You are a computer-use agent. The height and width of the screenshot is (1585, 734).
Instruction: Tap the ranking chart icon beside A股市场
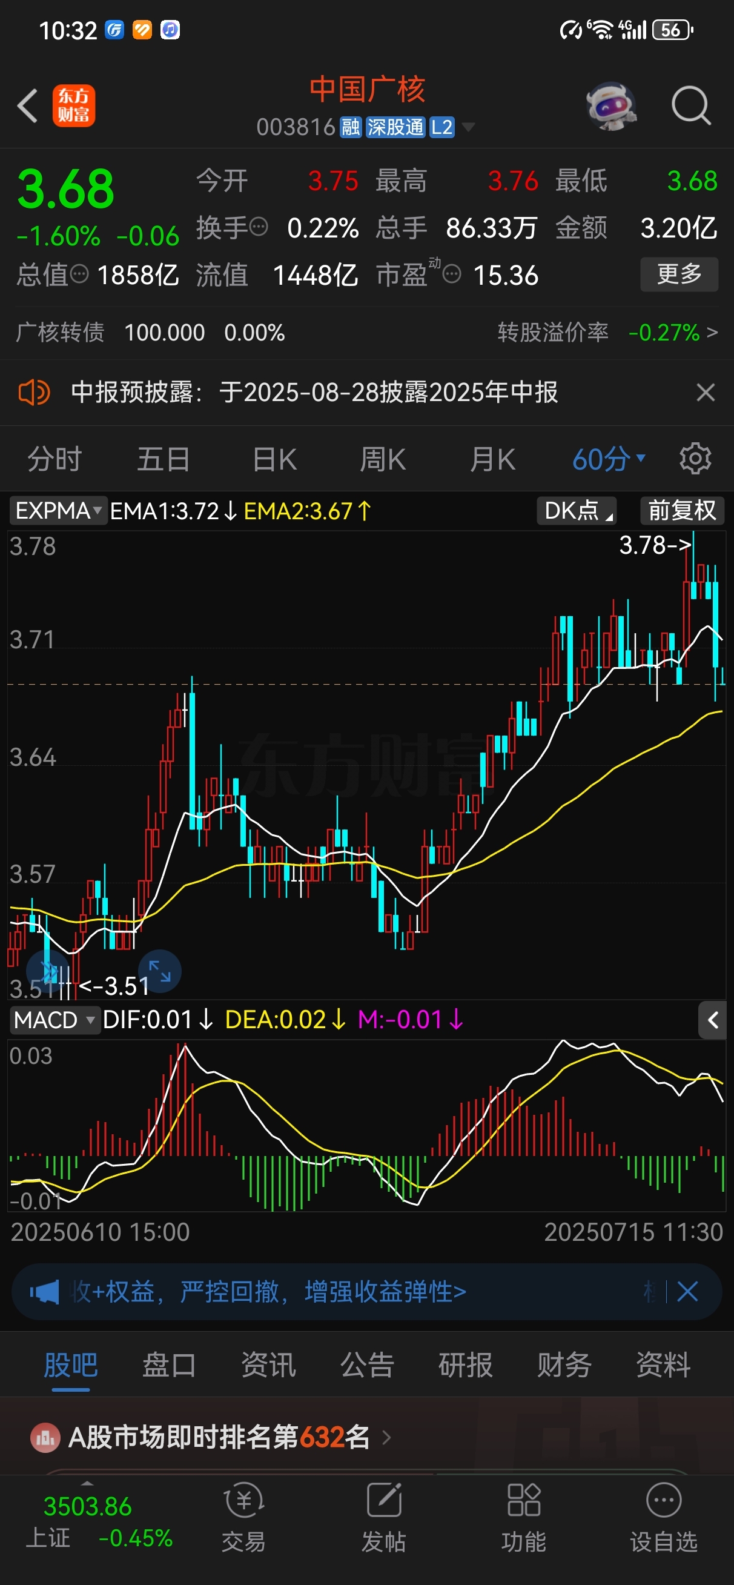pyautogui.click(x=45, y=1438)
